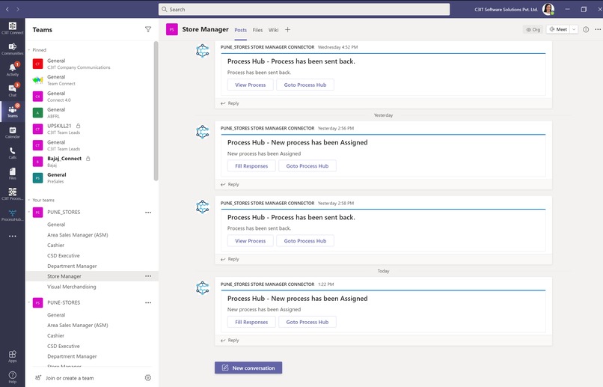Open channel info icon
Viewport: 603px width, 387px height.
pos(586,29)
